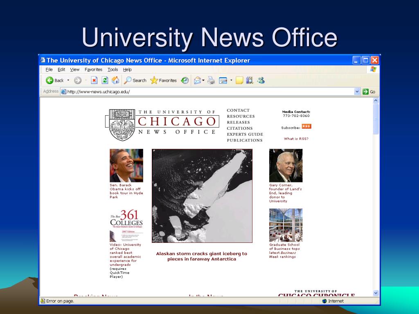Click the University of Chicago crest logo
Screen dimensions: 419x314
coord(122,125)
